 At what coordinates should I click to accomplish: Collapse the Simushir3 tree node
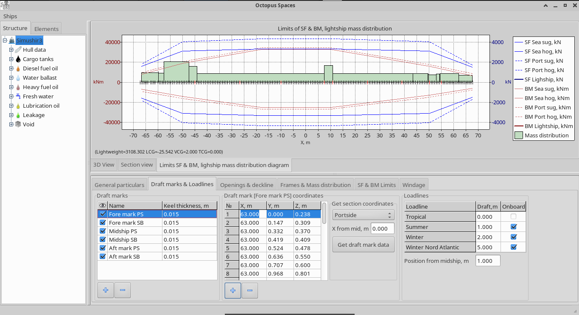5,41
